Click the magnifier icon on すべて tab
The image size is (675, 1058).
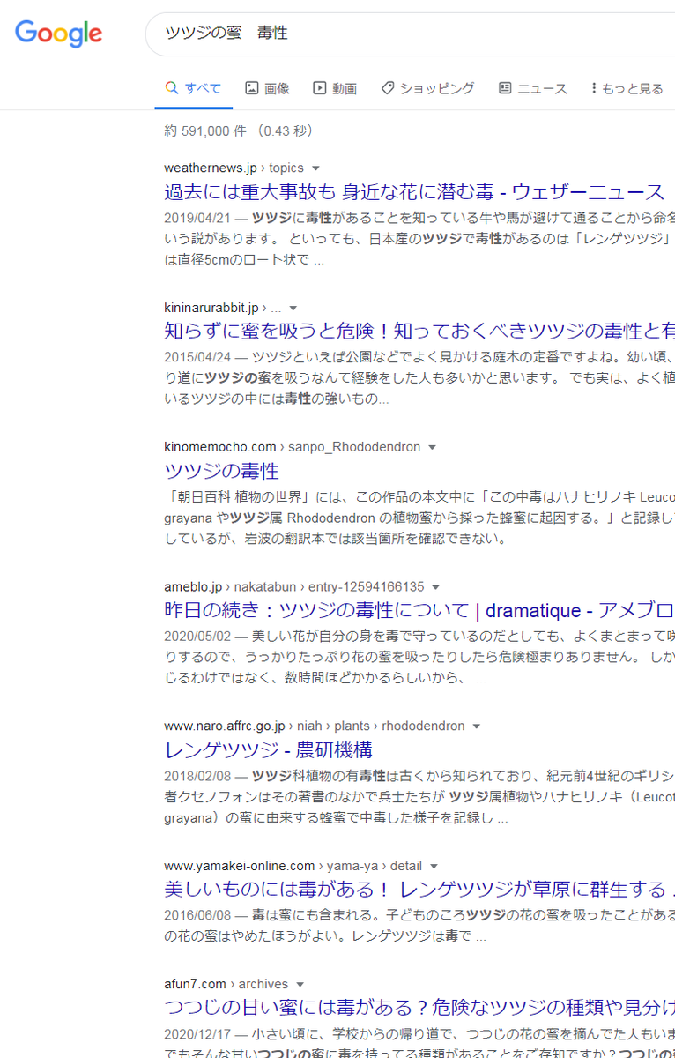tap(172, 88)
